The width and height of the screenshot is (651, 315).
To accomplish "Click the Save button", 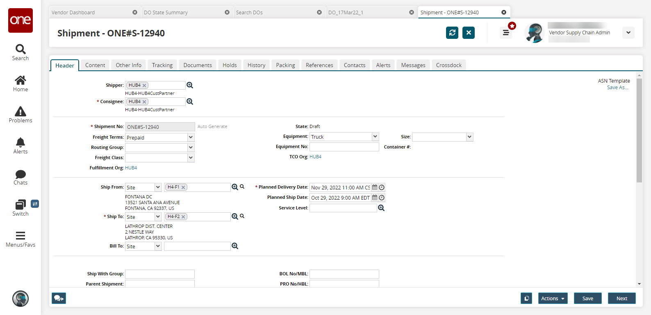I will tap(587, 298).
